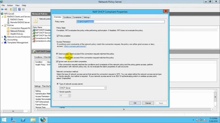
Task: Click the Up One Level folder icon
Action: point(11,9)
